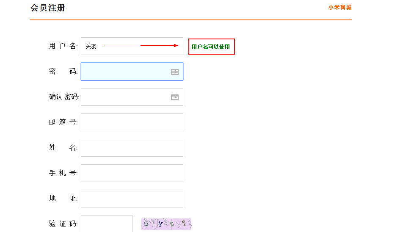Image resolution: width=400 pixels, height=232 pixels.
Task: Click into the 邮箱号 text field
Action: [132, 122]
